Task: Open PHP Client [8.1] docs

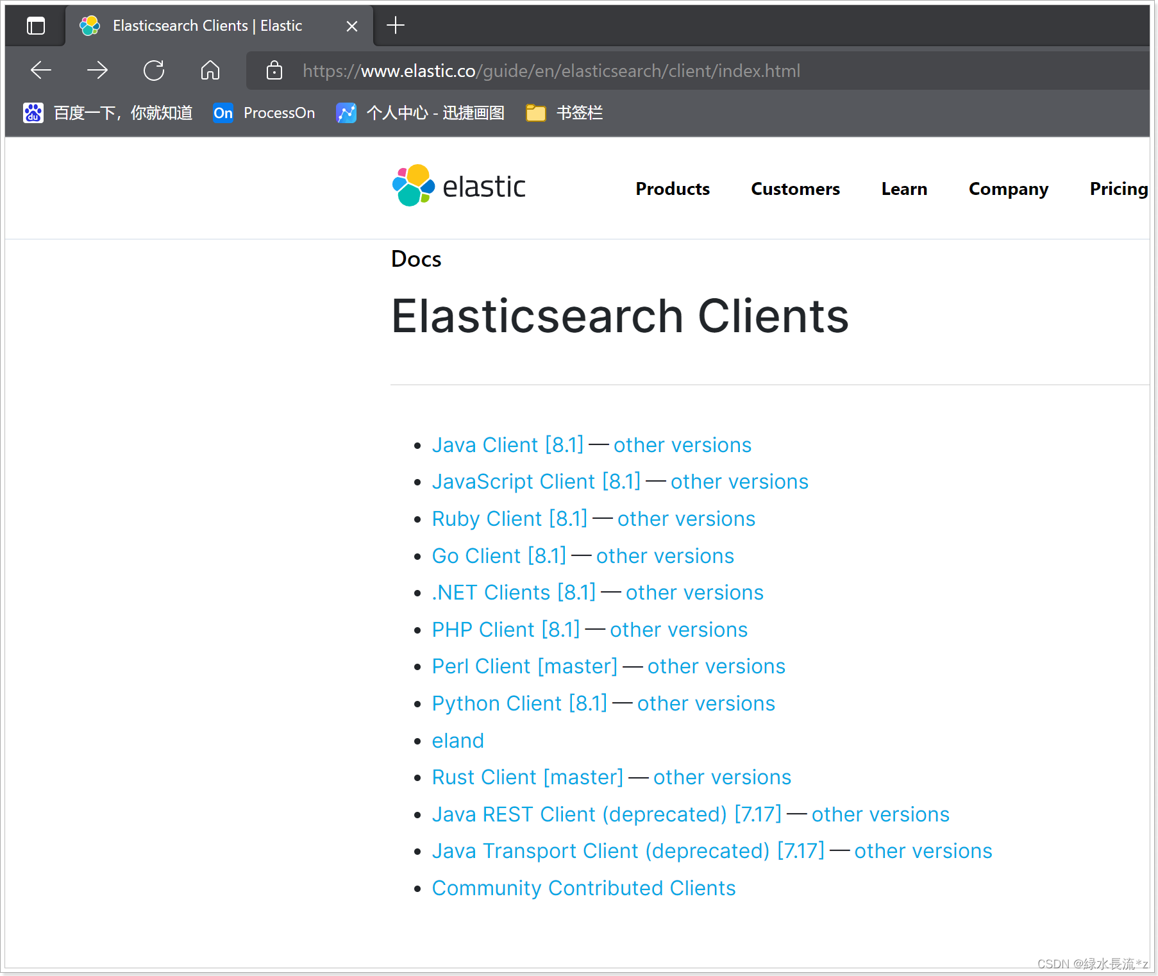Action: pos(506,629)
